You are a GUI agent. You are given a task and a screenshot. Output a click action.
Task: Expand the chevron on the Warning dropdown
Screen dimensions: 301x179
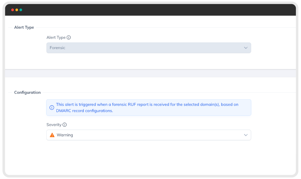[246, 135]
